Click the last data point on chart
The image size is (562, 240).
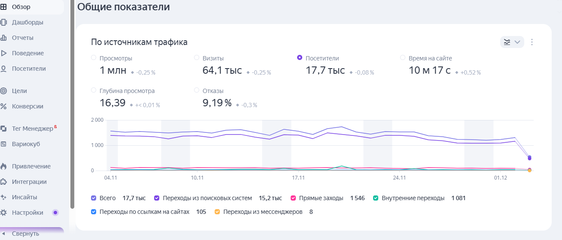(x=529, y=158)
